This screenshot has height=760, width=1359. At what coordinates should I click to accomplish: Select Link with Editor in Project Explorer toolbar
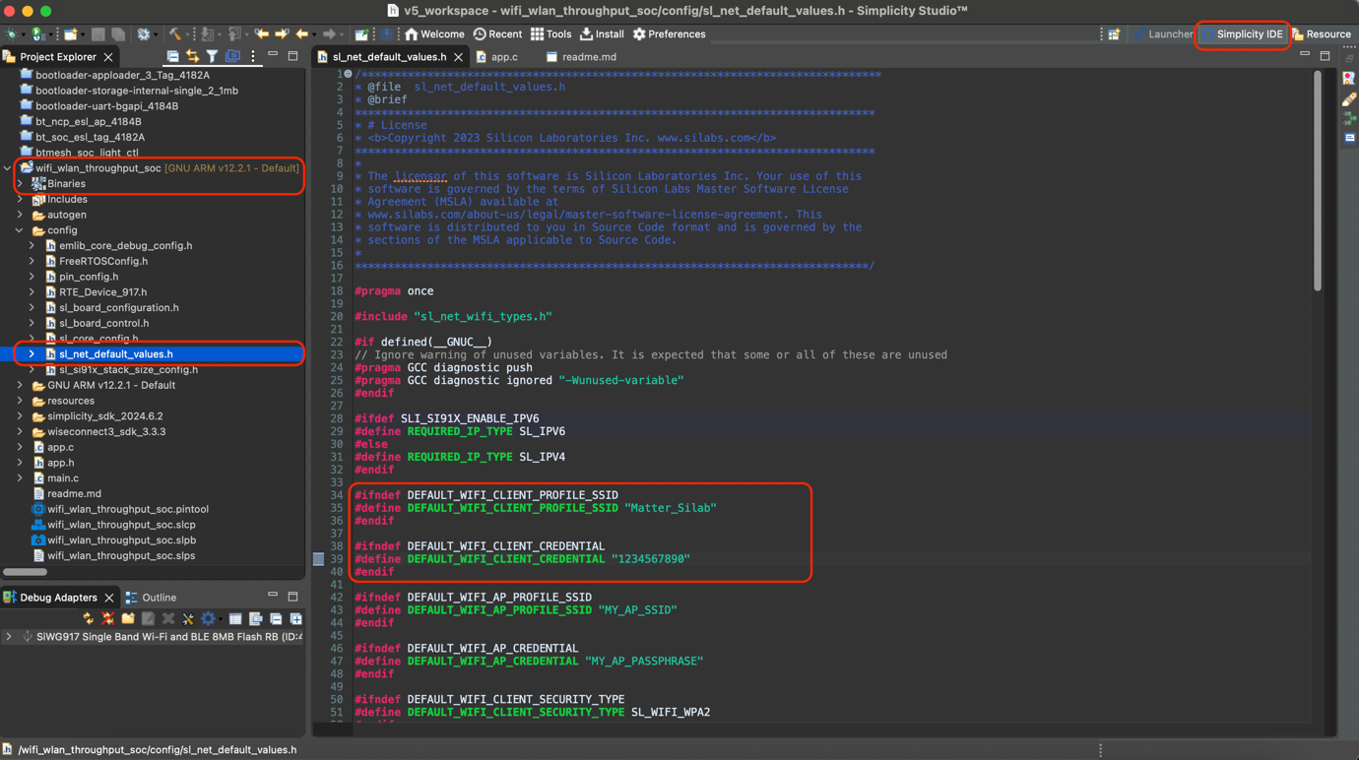(193, 56)
